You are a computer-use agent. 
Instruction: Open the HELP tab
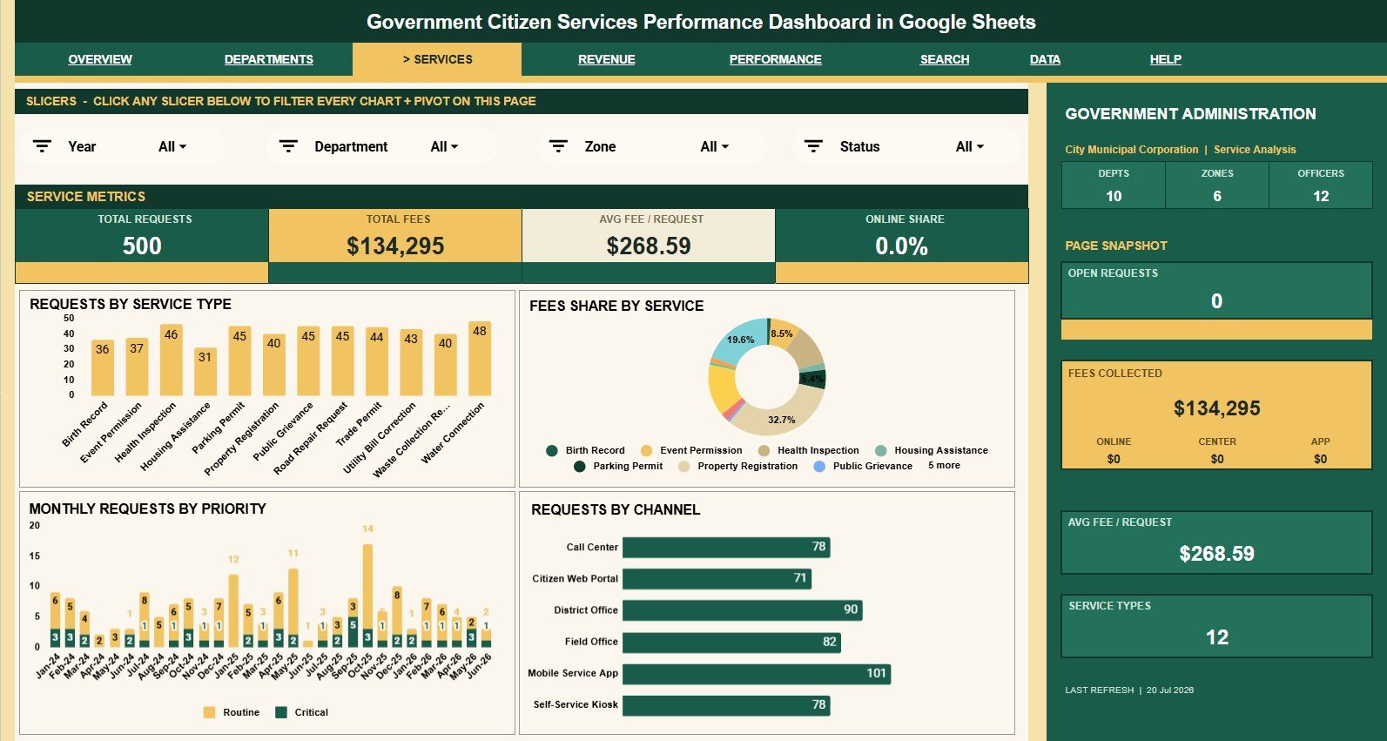pos(1166,59)
